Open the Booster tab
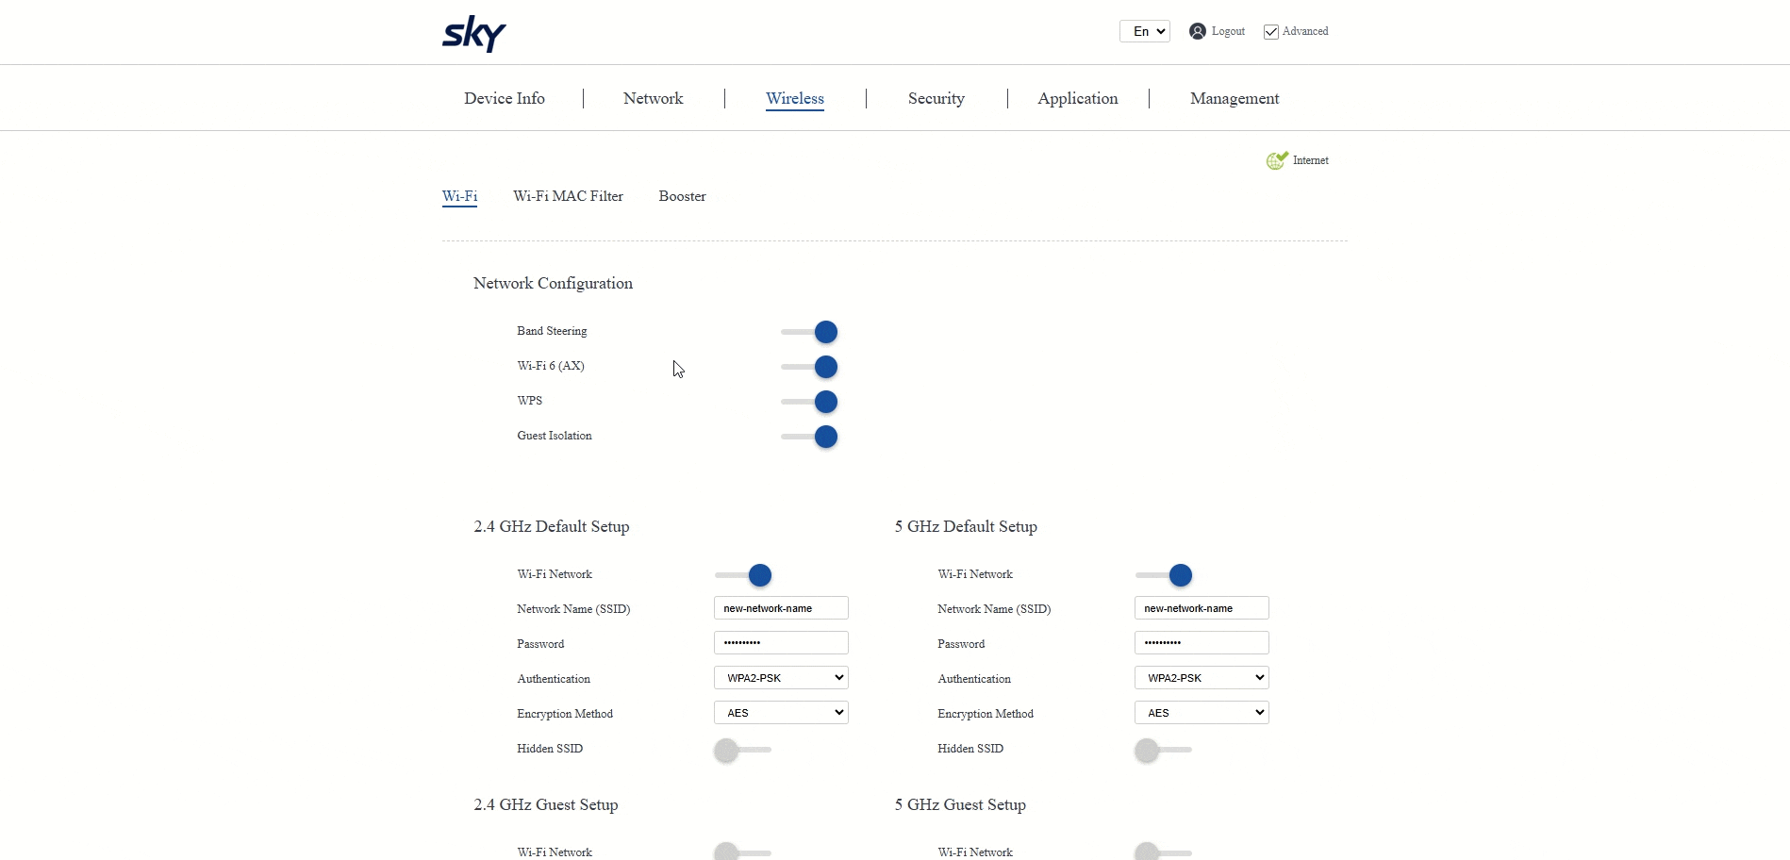The width and height of the screenshot is (1790, 860). 682,196
